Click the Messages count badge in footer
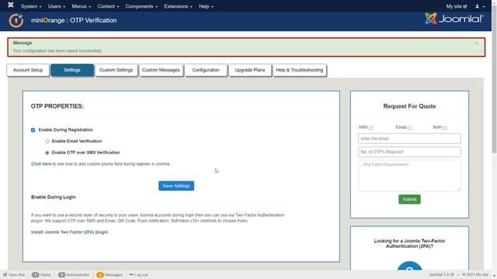 click(x=100, y=274)
